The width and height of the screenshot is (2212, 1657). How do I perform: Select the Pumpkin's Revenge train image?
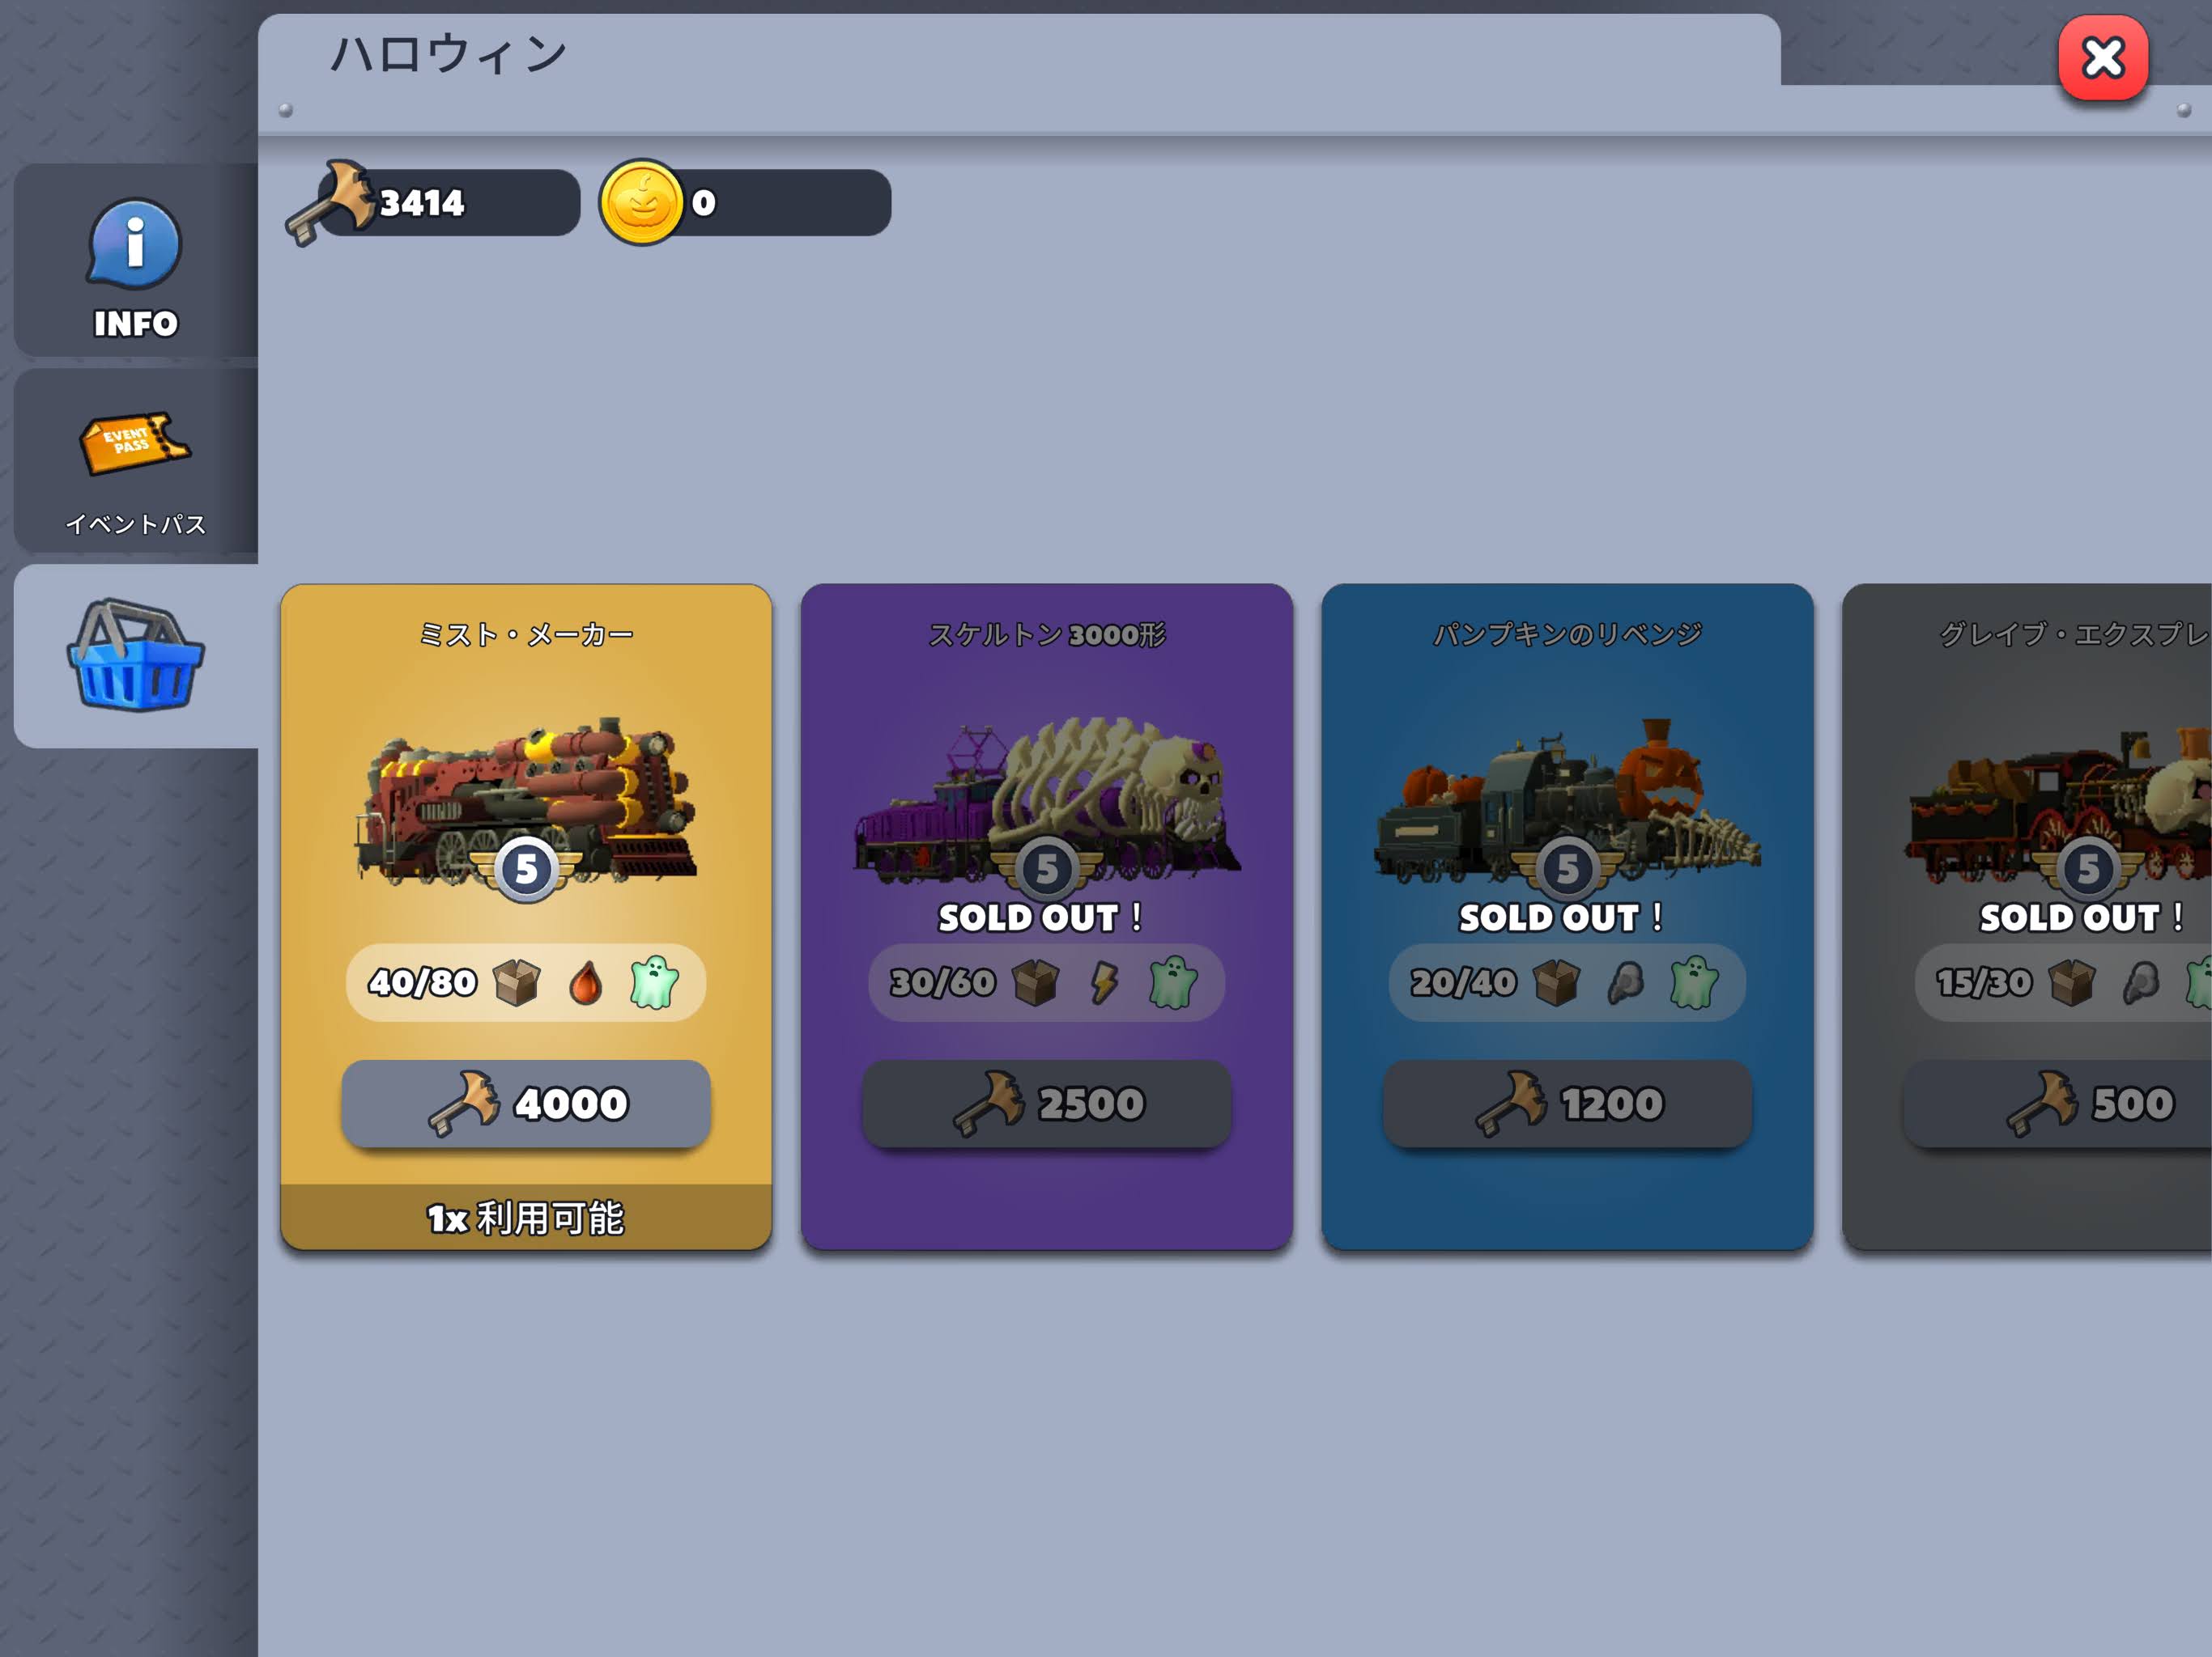1567,798
